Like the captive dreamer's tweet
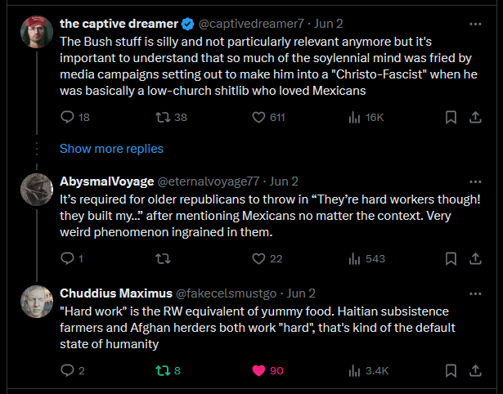 [x=259, y=118]
